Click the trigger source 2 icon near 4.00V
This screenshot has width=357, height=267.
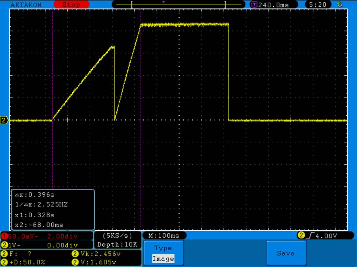pyautogui.click(x=300, y=235)
